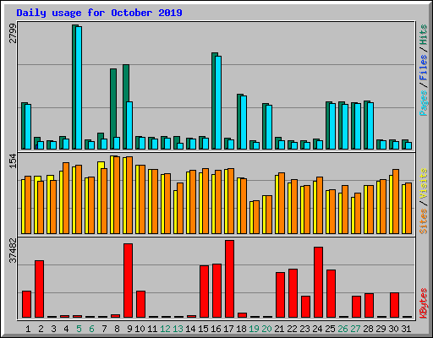Click day 25 on the x-axis

tap(330, 329)
